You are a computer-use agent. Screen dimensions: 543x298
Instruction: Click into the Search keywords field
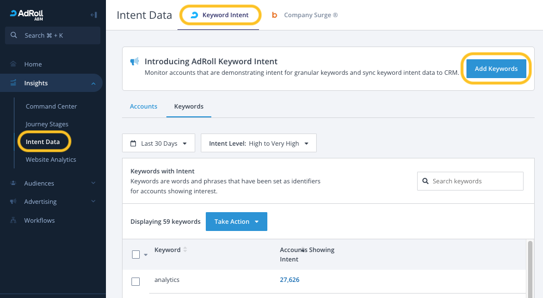(x=474, y=181)
